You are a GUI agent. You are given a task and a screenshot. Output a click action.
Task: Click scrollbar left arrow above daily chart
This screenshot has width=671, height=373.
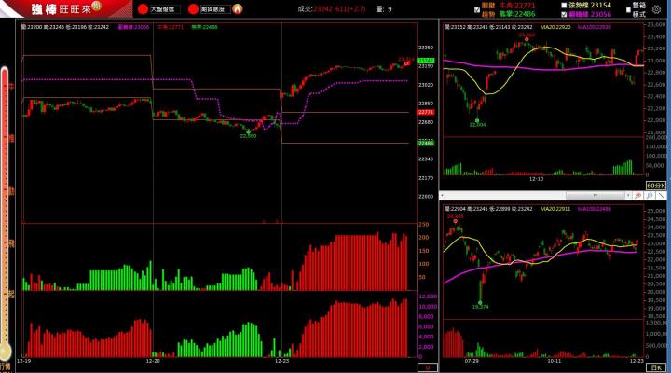click(x=444, y=197)
